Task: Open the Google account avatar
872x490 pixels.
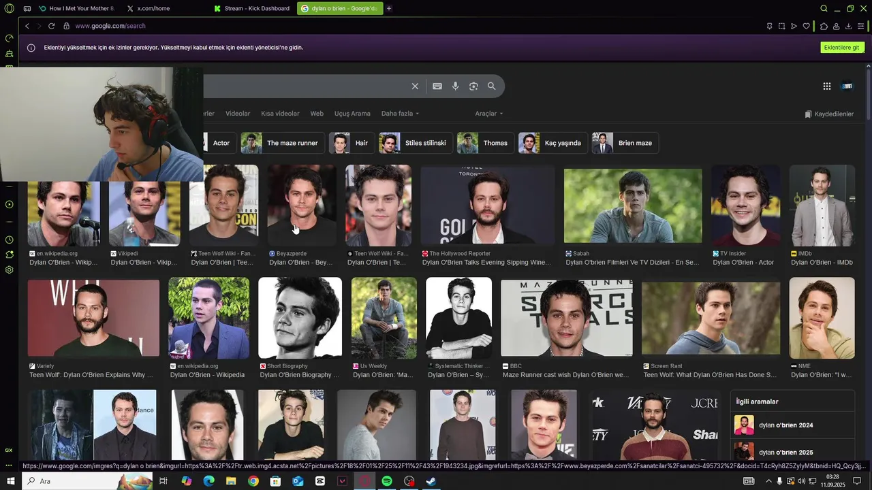Action: (x=847, y=86)
